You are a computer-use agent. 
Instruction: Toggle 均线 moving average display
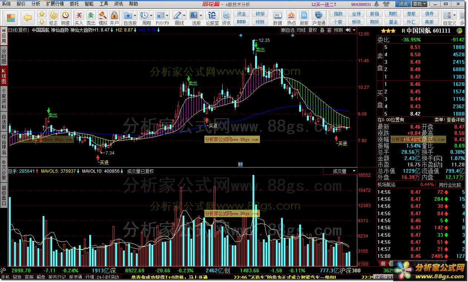[x=301, y=30]
